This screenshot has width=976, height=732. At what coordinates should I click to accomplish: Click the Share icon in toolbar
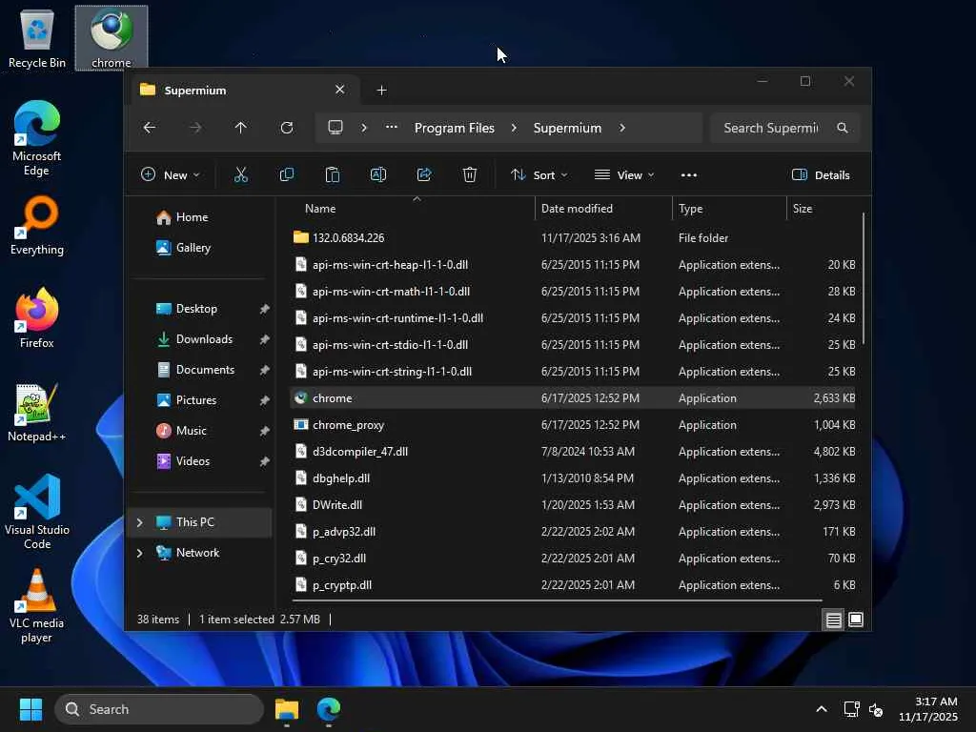[x=424, y=175]
